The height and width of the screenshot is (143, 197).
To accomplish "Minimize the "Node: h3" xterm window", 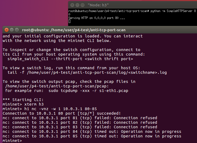I will coord(77,5).
